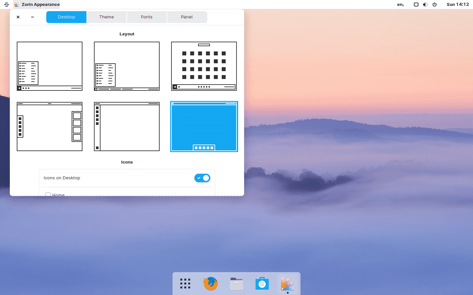Launch the Software store from the dock
Image resolution: width=473 pixels, height=295 pixels.
click(x=262, y=283)
